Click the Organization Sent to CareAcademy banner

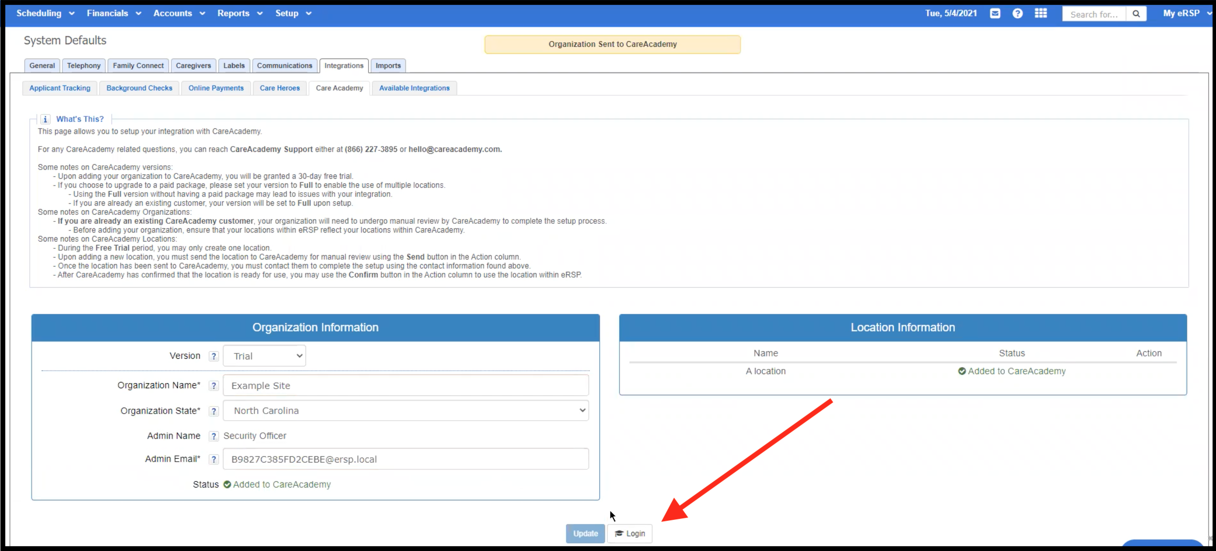(612, 44)
